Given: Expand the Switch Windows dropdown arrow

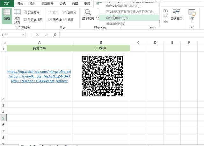Looking at the screenshot, I should [177, 22].
